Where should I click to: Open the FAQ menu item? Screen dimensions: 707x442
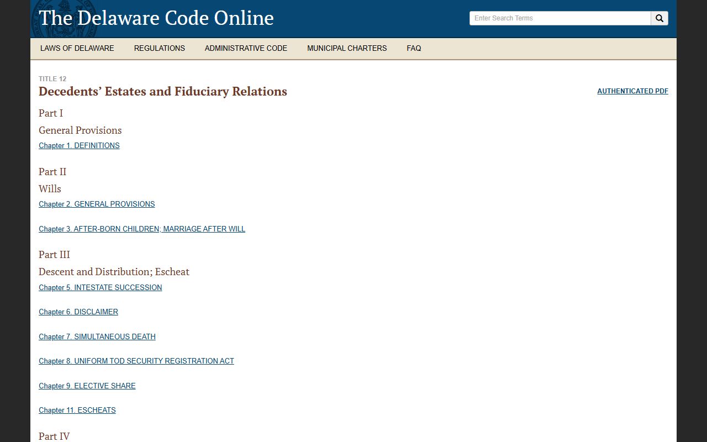(414, 48)
